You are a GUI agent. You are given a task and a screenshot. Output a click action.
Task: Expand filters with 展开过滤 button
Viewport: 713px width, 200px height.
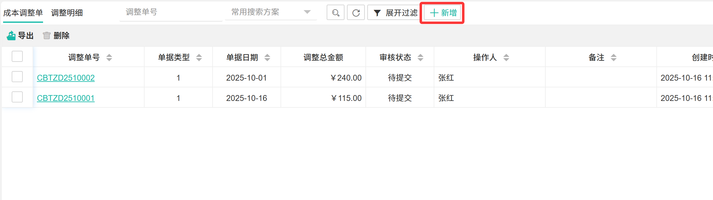(395, 13)
